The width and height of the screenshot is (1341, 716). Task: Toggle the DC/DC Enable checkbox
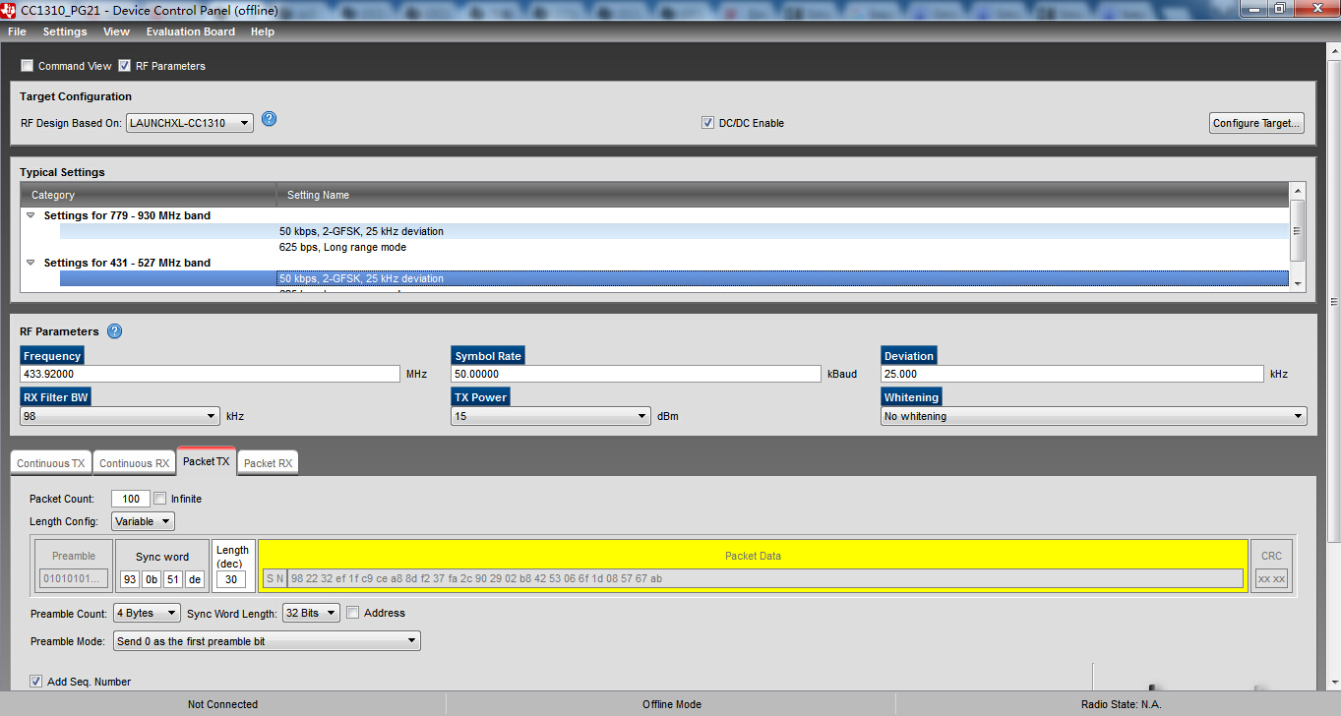point(707,123)
